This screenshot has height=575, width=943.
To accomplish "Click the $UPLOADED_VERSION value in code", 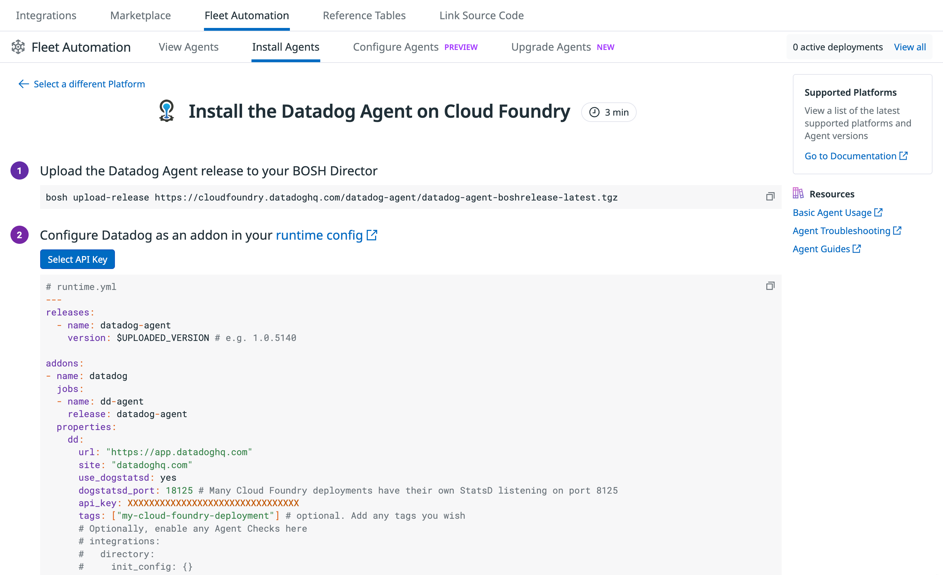I will pos(163,338).
